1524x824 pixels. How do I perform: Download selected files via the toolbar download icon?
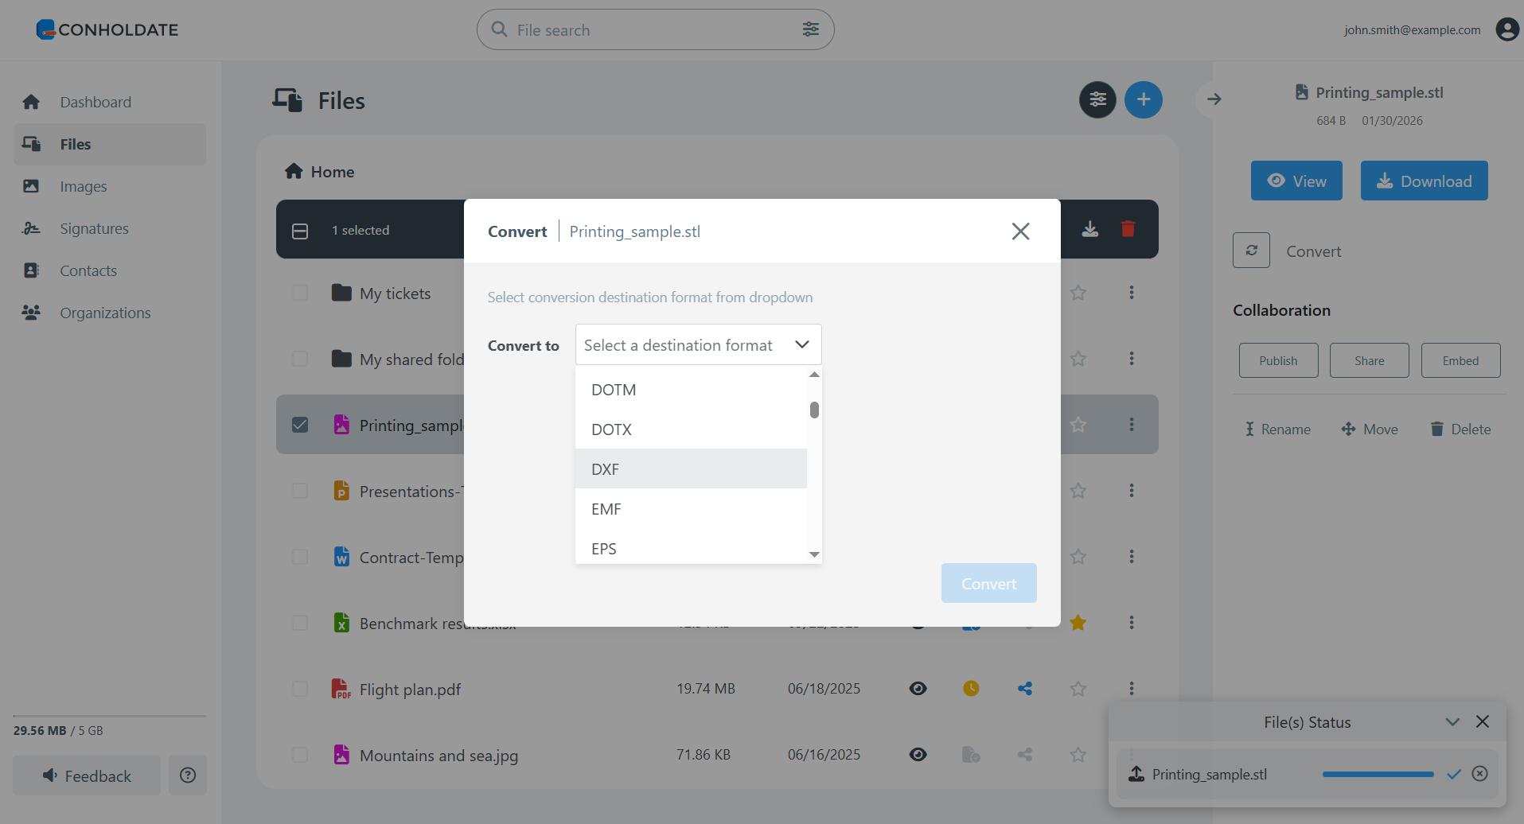[x=1089, y=229]
